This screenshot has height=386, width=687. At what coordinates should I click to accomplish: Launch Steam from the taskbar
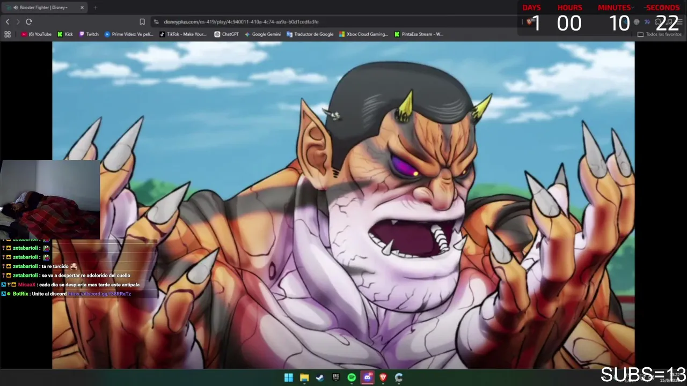click(x=320, y=377)
